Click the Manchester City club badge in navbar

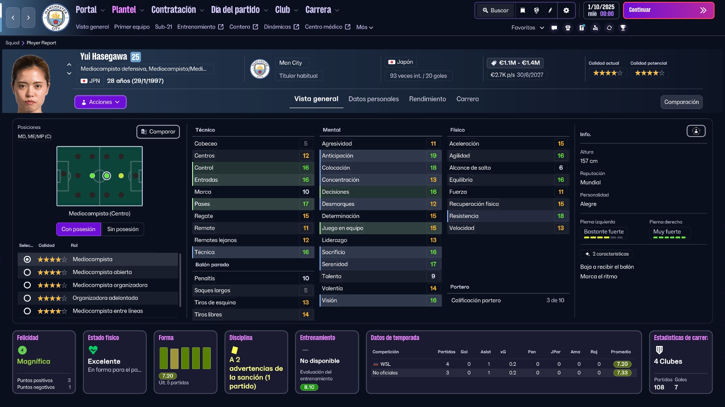pyautogui.click(x=55, y=17)
